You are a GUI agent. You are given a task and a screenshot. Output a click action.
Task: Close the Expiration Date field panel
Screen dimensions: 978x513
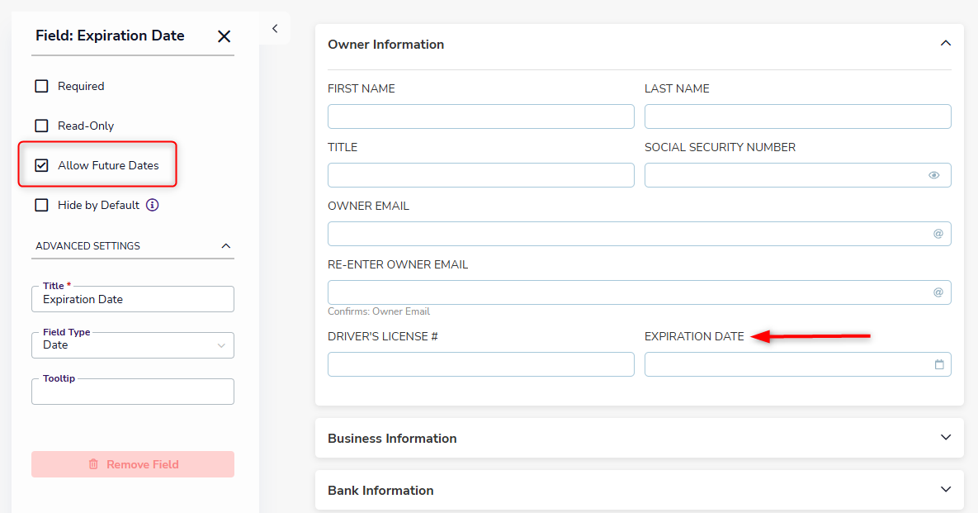(x=224, y=36)
